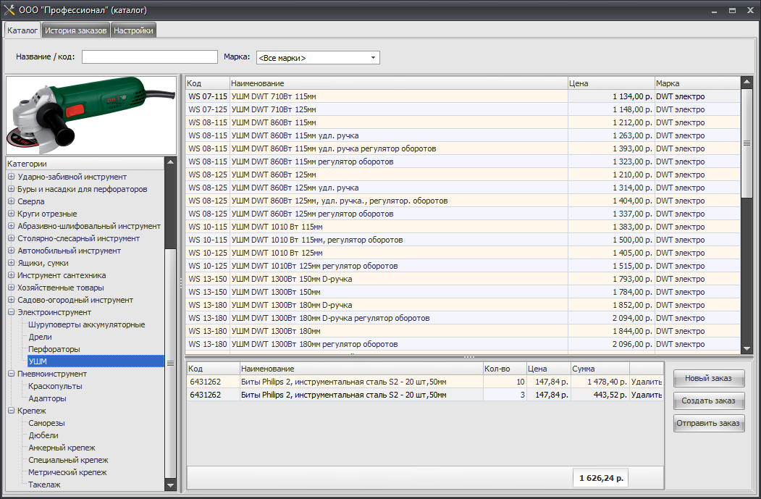761x499 pixels.
Task: Click the Сумма column header in order table
Action: pyautogui.click(x=600, y=369)
